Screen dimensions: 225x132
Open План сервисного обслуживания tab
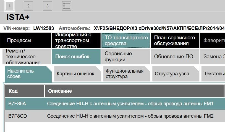click(x=175, y=40)
